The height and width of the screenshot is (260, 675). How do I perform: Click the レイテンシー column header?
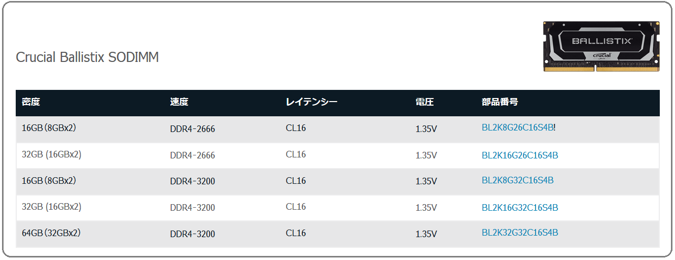click(311, 102)
